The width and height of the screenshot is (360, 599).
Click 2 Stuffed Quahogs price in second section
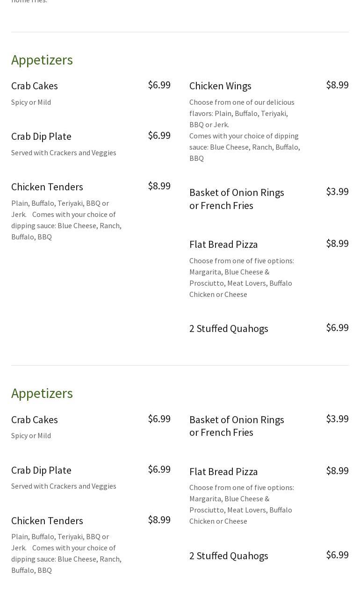[x=337, y=555]
